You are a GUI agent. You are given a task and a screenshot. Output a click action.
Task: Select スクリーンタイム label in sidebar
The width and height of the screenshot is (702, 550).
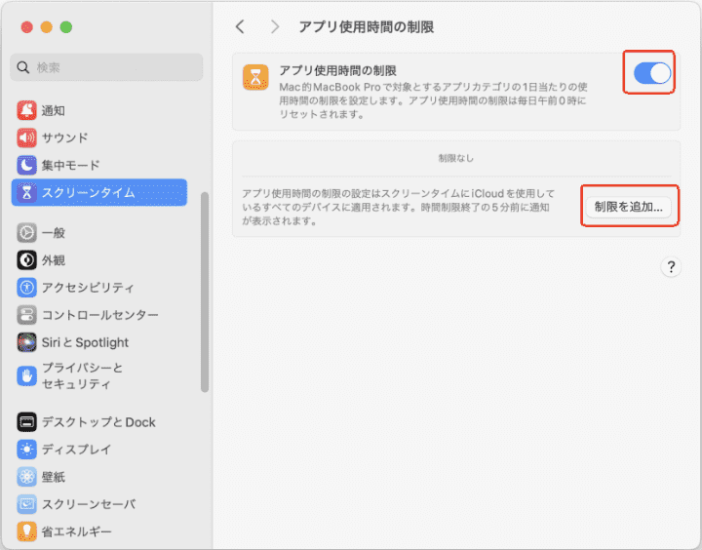(88, 192)
